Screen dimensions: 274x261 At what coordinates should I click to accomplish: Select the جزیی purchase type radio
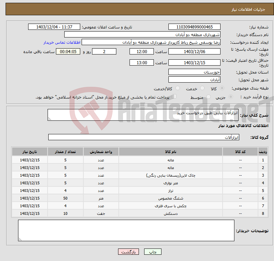(231, 97)
